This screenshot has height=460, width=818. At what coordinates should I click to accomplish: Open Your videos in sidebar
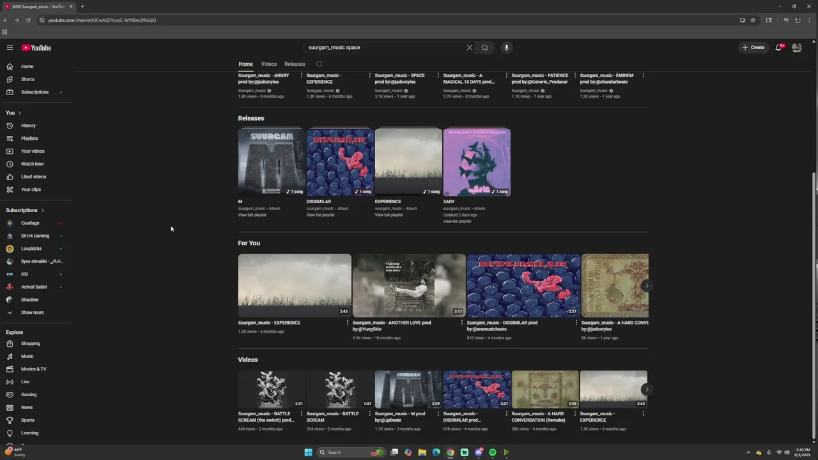[x=35, y=151]
